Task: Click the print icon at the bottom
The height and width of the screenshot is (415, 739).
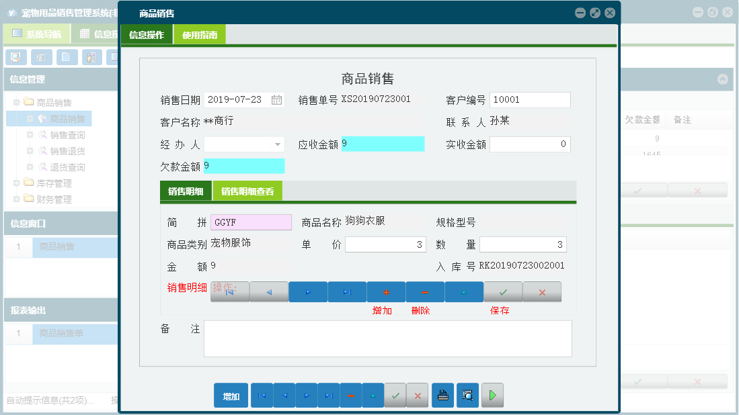Action: click(x=442, y=395)
